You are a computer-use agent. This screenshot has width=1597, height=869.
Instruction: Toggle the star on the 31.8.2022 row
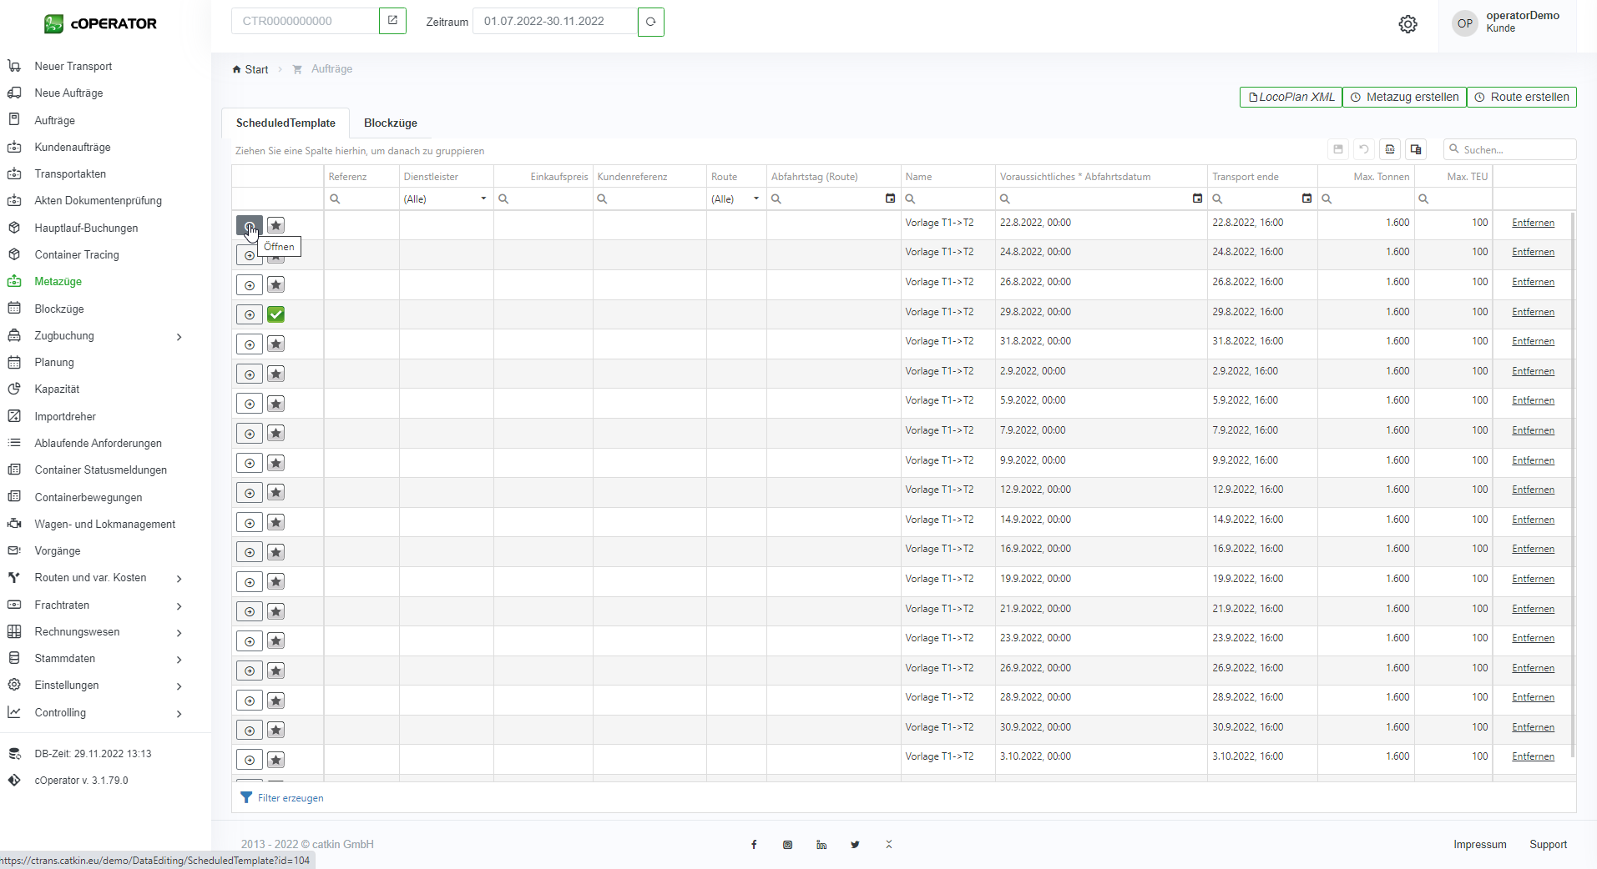point(276,344)
